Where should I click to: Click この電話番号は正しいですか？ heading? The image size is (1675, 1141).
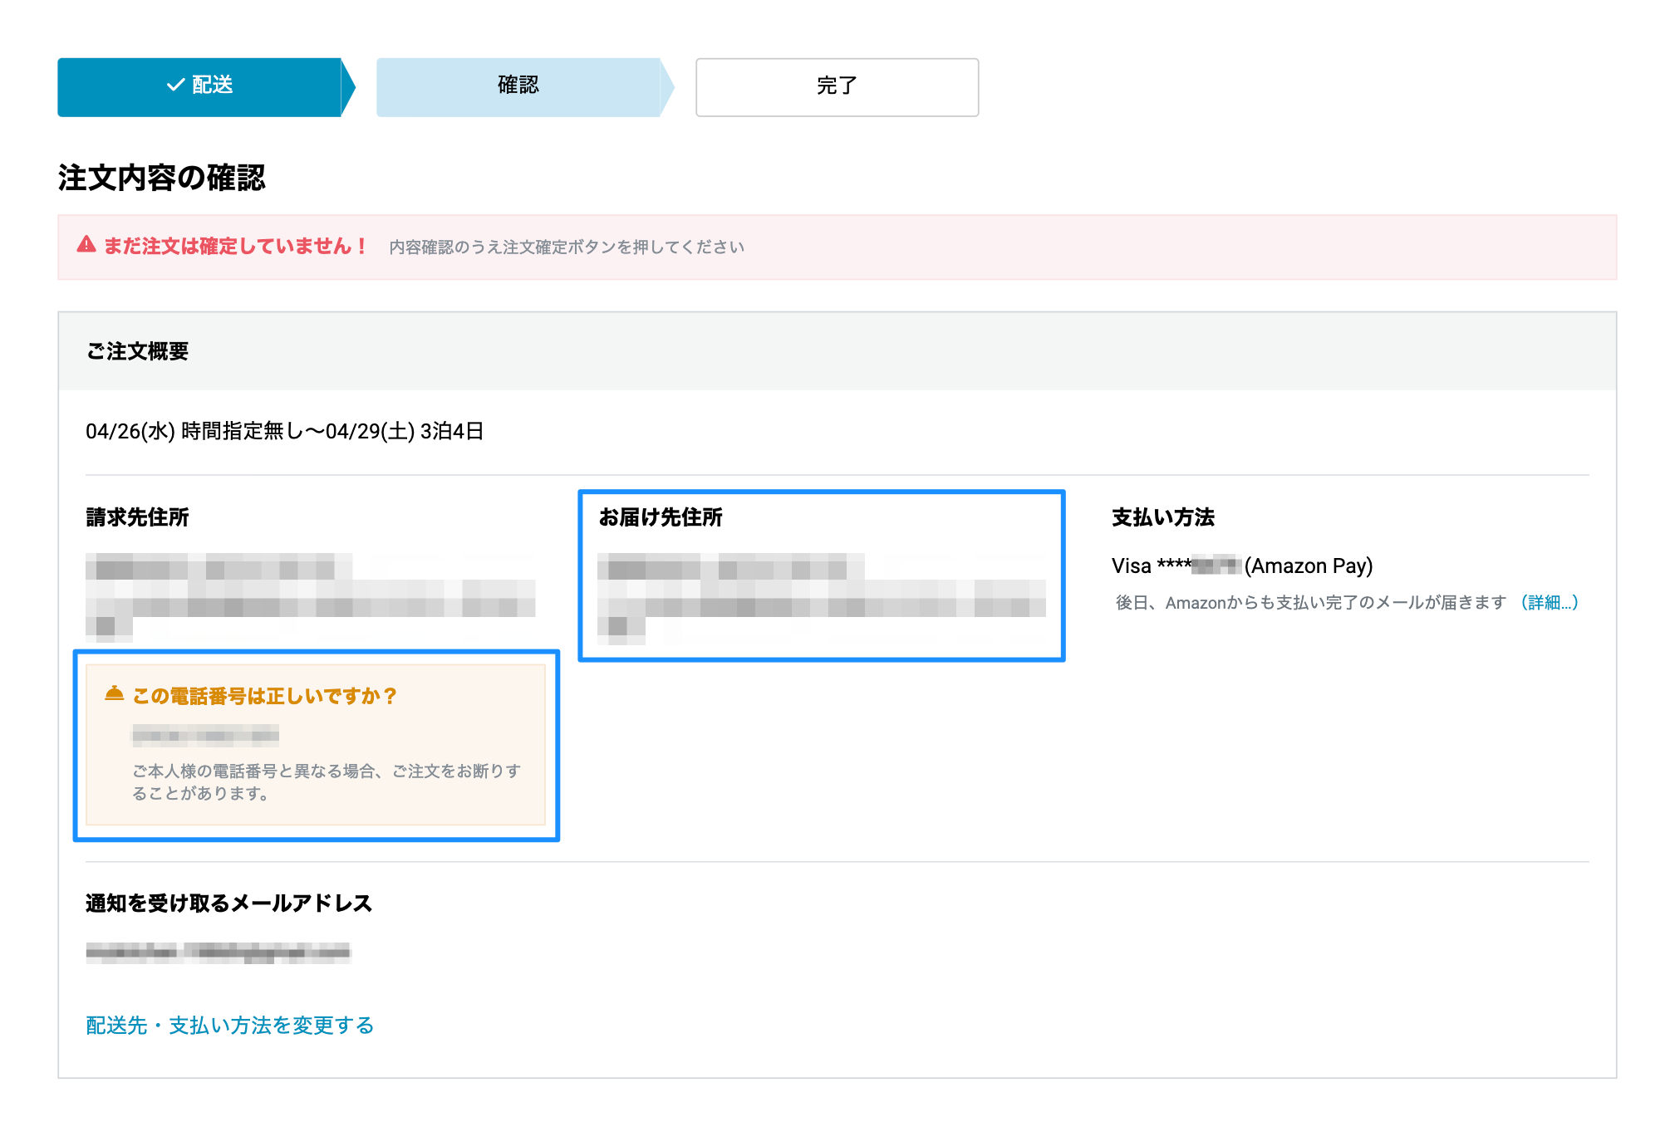pyautogui.click(x=265, y=696)
